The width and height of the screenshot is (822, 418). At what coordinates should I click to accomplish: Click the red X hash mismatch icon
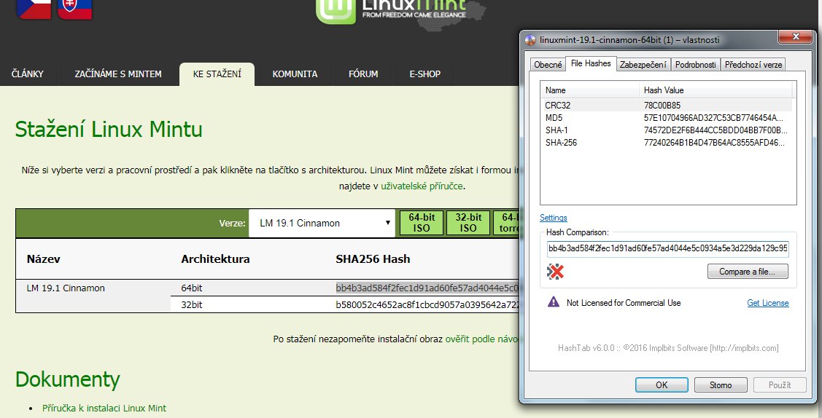[555, 272]
